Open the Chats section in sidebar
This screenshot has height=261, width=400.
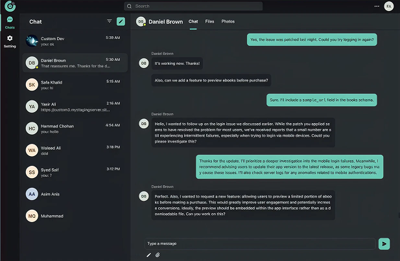[10, 23]
